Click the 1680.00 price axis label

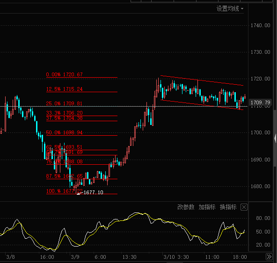pos(261,186)
